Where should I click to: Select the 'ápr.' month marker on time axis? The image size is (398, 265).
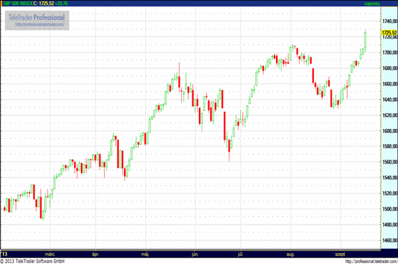(x=96, y=254)
